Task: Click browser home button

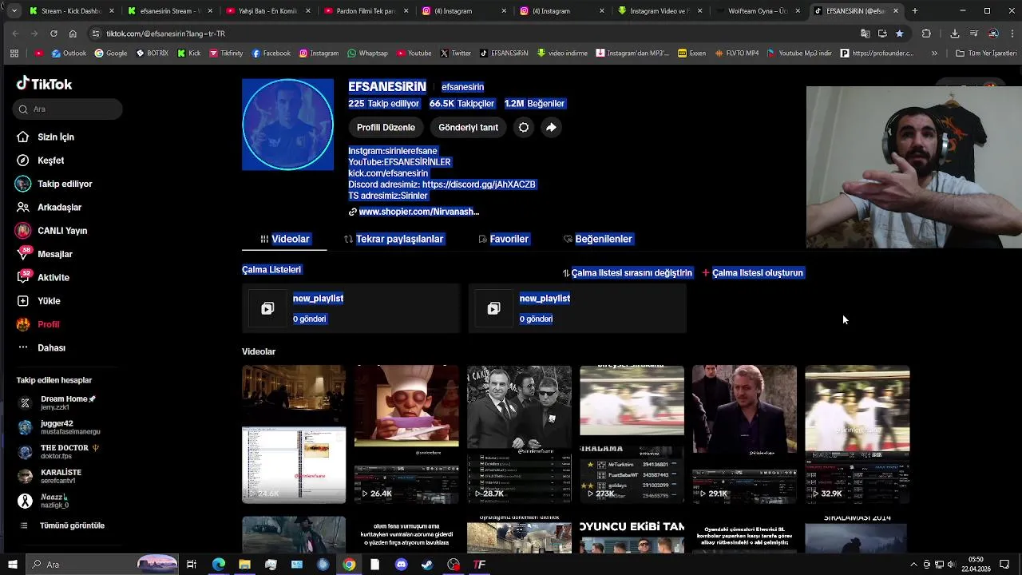Action: 73,34
